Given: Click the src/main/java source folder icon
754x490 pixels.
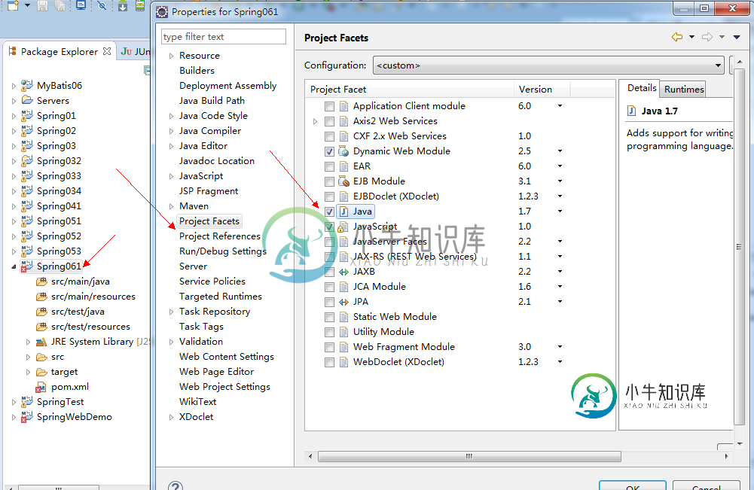Looking at the screenshot, I should click(x=41, y=282).
